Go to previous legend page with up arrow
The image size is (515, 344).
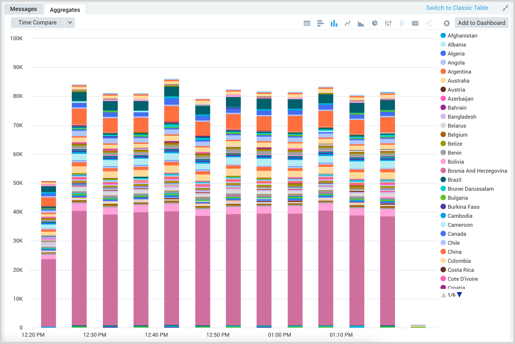(x=444, y=295)
